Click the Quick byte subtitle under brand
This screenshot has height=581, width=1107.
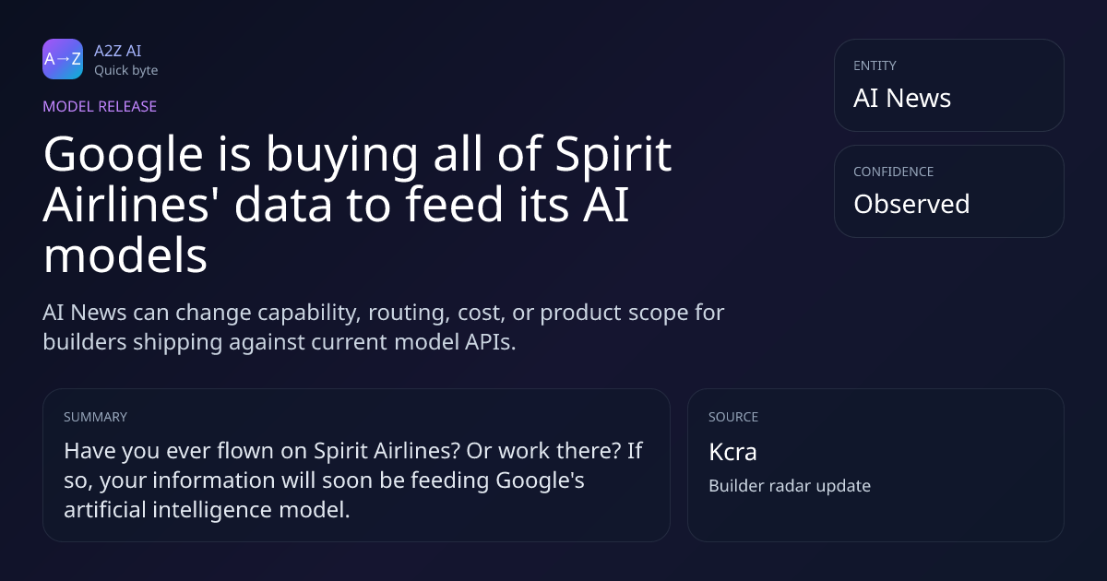pyautogui.click(x=125, y=70)
